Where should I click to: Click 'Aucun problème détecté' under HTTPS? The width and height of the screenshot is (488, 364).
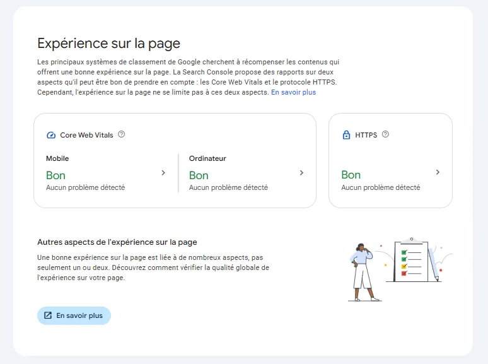381,187
